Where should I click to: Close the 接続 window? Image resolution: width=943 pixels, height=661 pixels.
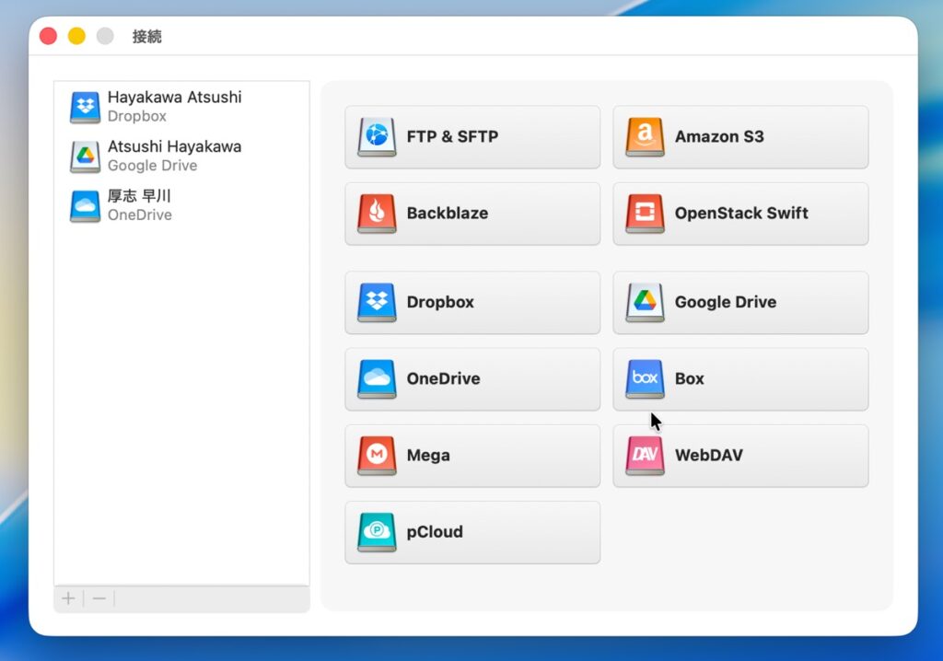click(x=49, y=36)
